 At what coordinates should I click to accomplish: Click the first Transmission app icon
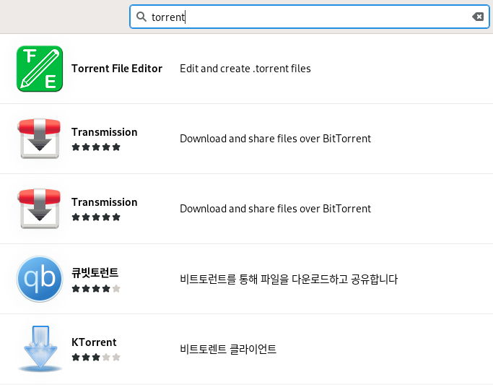[x=40, y=139]
